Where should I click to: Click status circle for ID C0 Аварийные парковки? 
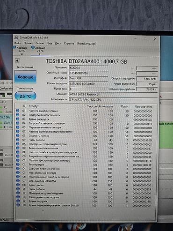click(18, 156)
